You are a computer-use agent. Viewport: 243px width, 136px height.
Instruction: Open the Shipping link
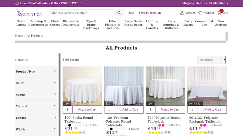pyautogui.click(x=188, y=3)
